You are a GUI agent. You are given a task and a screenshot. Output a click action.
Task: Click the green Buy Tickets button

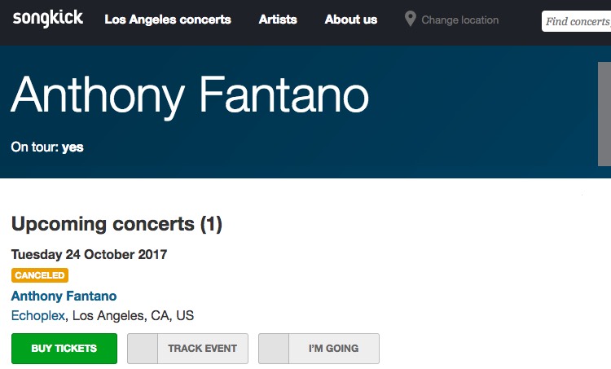(64, 349)
